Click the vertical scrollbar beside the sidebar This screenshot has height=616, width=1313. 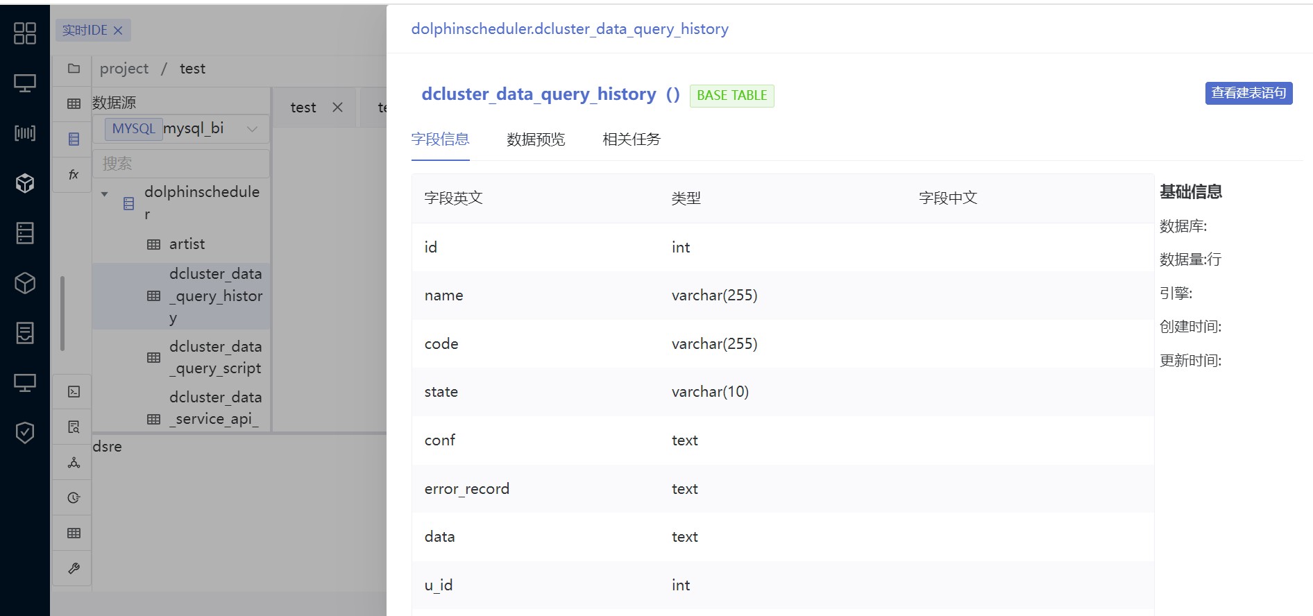[62, 314]
